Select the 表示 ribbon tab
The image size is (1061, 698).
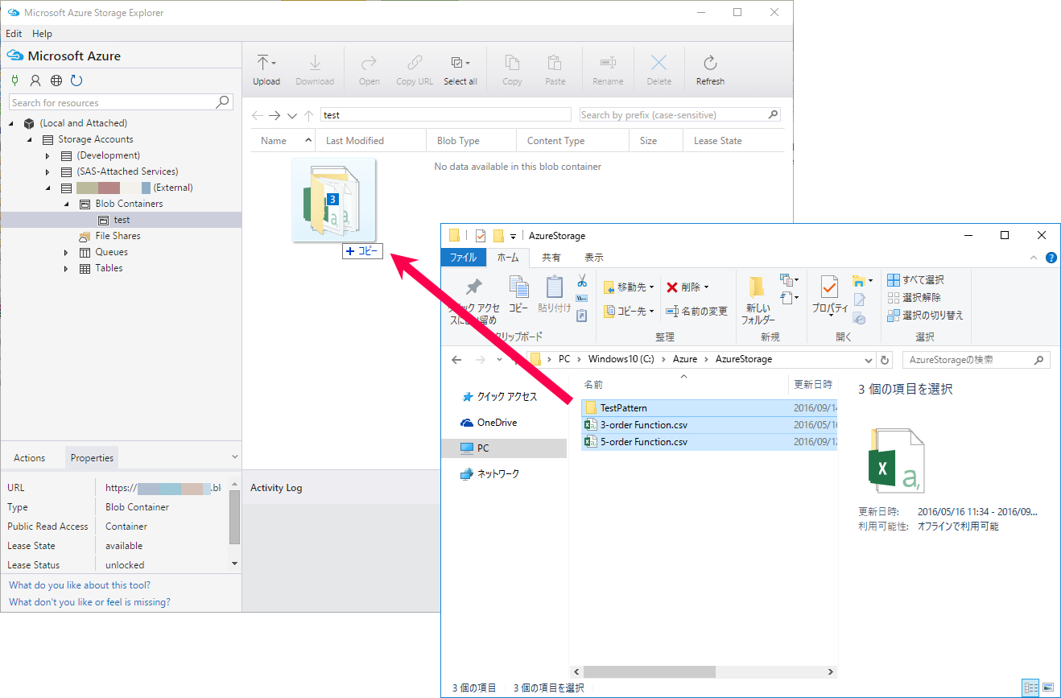594,258
